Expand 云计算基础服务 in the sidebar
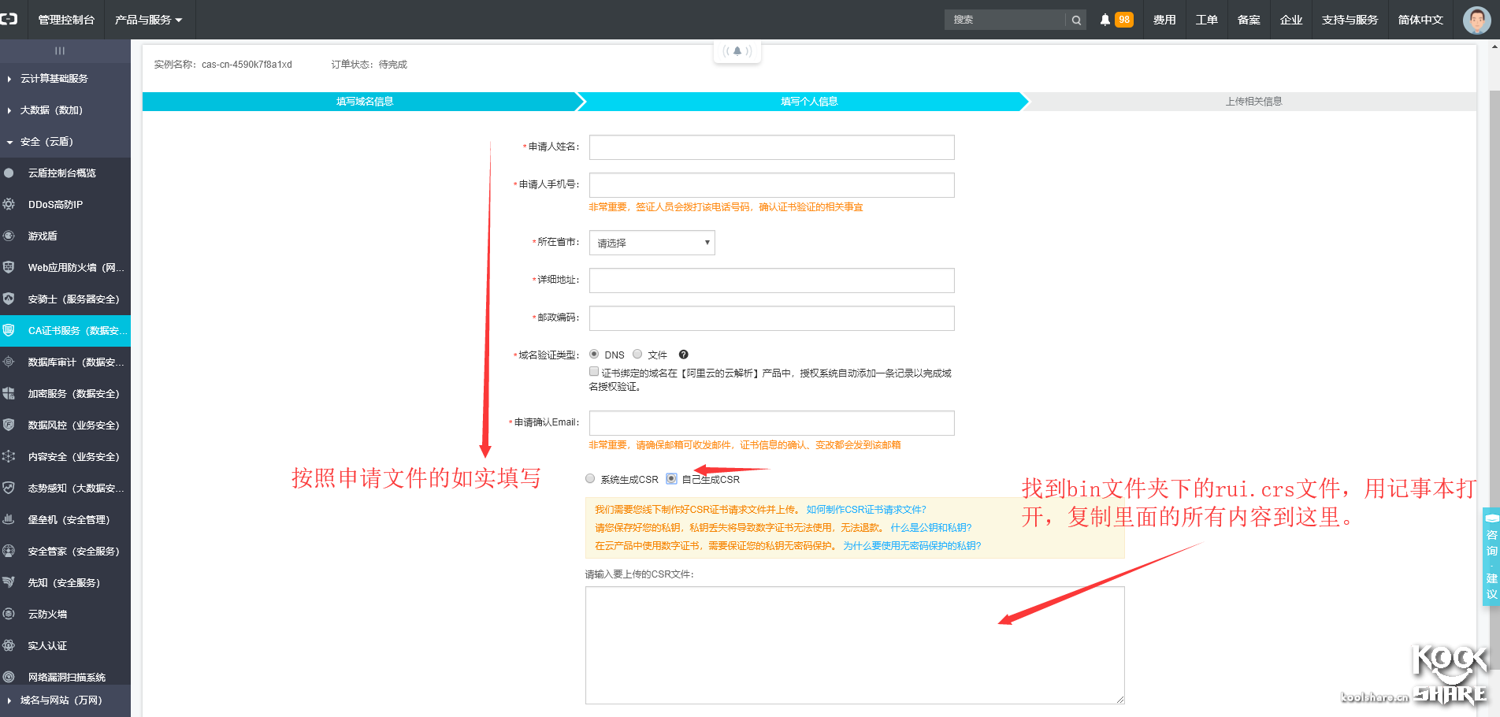The width and height of the screenshot is (1500, 717). pos(55,78)
